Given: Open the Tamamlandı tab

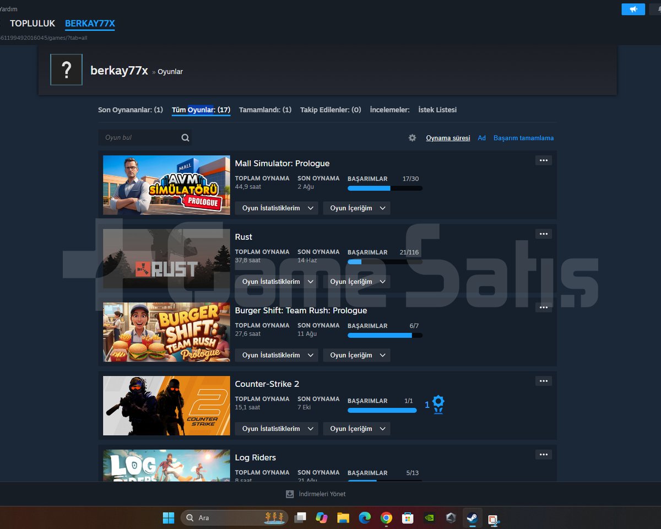Looking at the screenshot, I should coord(265,110).
